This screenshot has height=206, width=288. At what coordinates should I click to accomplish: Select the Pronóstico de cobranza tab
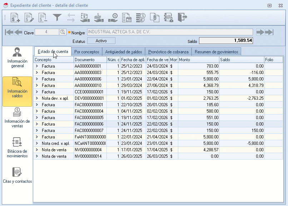pyautogui.click(x=168, y=52)
